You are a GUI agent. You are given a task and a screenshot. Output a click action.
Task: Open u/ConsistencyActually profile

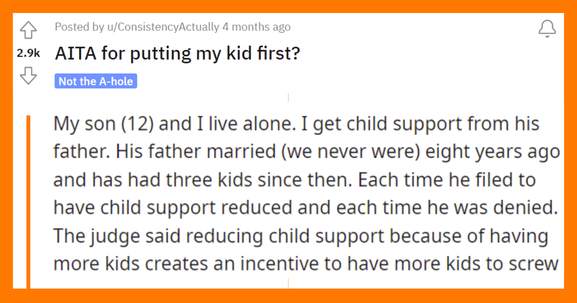tap(163, 27)
